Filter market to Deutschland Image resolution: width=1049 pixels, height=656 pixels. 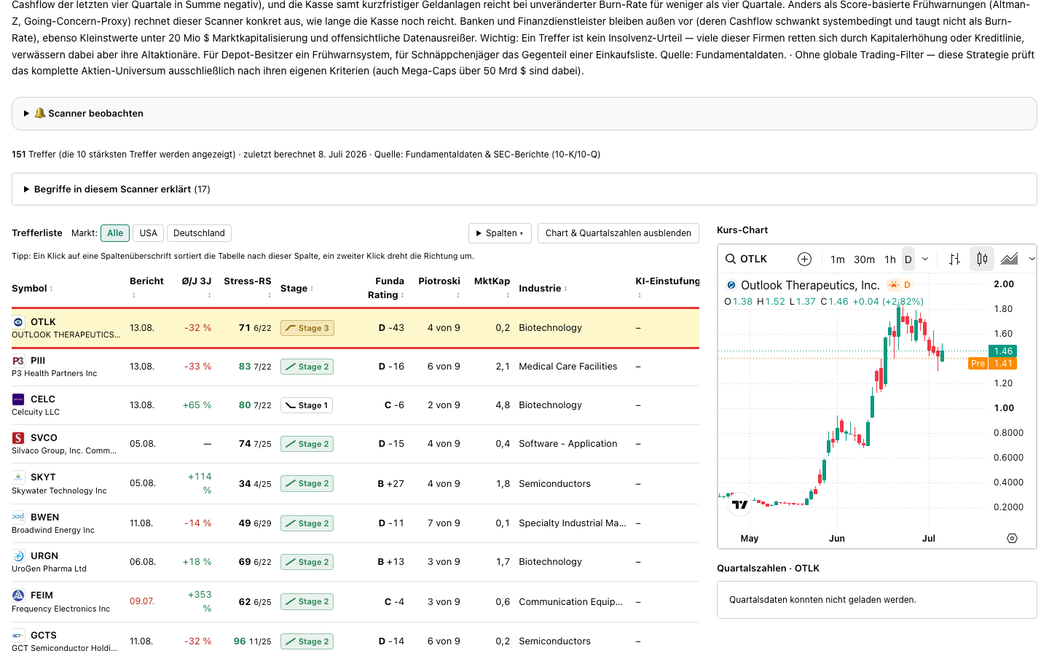(199, 233)
